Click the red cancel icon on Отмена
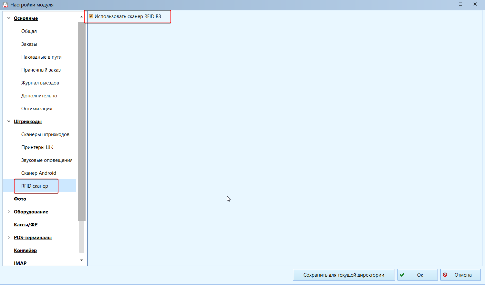Viewport: 485px width, 285px height. coord(445,275)
